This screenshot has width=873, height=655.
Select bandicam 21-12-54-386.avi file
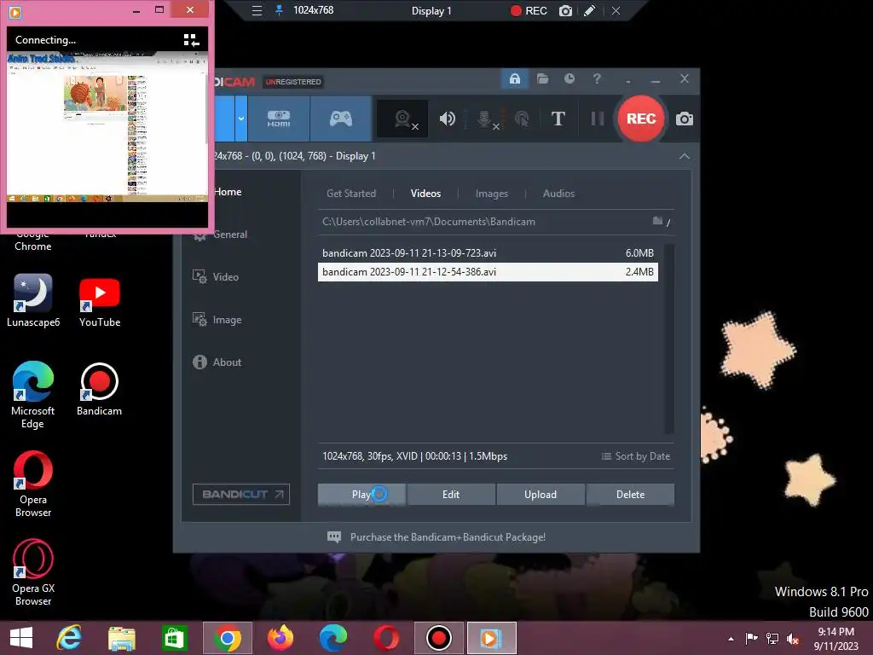click(x=488, y=272)
